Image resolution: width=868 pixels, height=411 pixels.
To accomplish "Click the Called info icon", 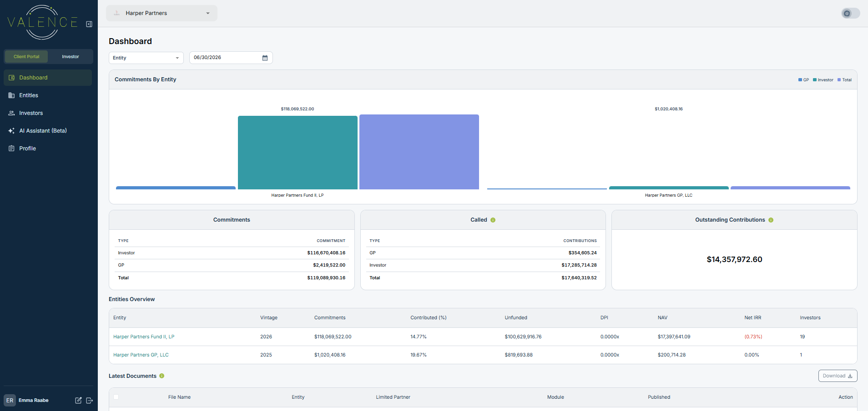I will [493, 220].
